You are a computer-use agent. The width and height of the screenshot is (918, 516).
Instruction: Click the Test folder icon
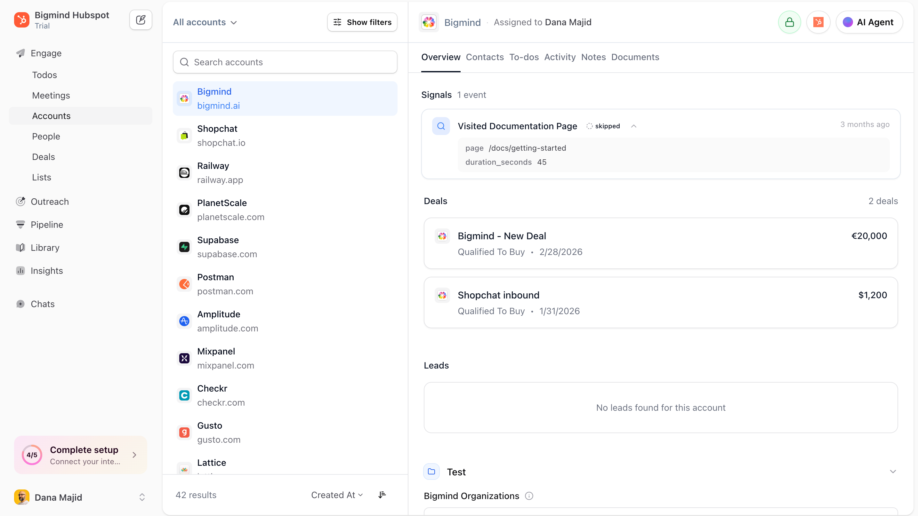click(431, 472)
